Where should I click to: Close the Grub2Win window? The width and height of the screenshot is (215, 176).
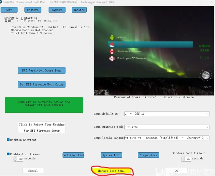coord(211,2)
